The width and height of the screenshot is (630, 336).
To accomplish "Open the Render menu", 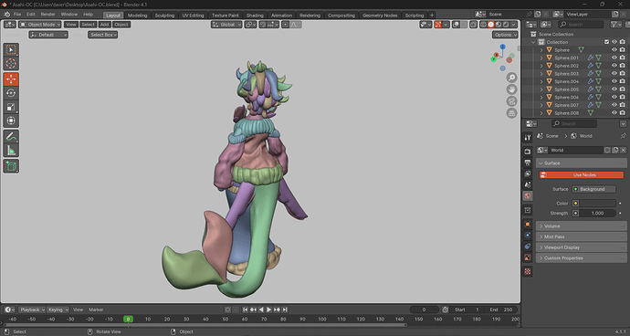I will pos(47,14).
